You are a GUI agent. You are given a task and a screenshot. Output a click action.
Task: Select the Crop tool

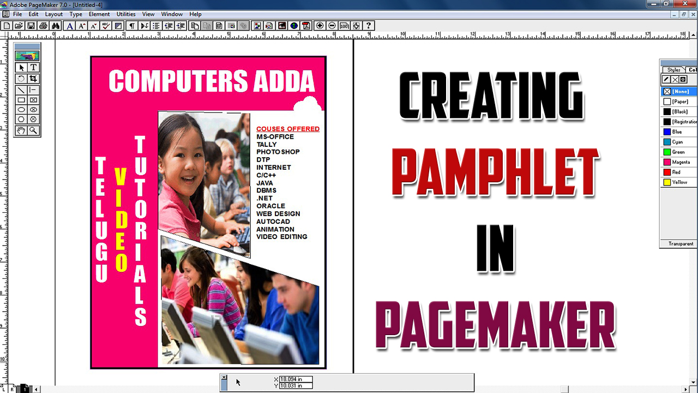(x=34, y=79)
